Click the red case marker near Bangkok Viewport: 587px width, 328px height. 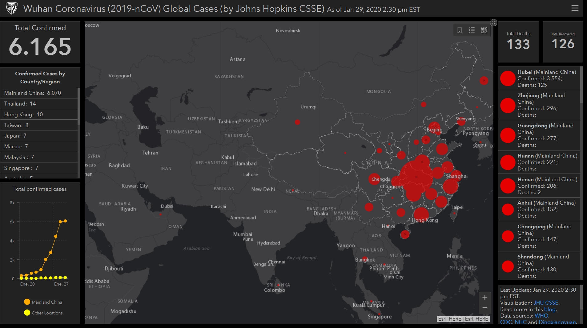[x=365, y=259]
